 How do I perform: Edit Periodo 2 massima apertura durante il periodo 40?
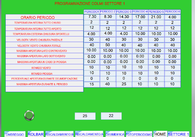click(x=108, y=84)
